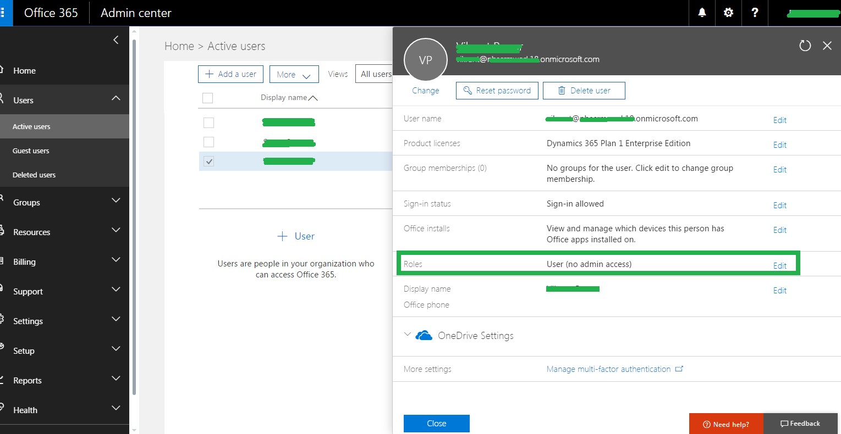841x434 pixels.
Task: Expand the OneDrive Settings chevron
Action: [x=408, y=334]
